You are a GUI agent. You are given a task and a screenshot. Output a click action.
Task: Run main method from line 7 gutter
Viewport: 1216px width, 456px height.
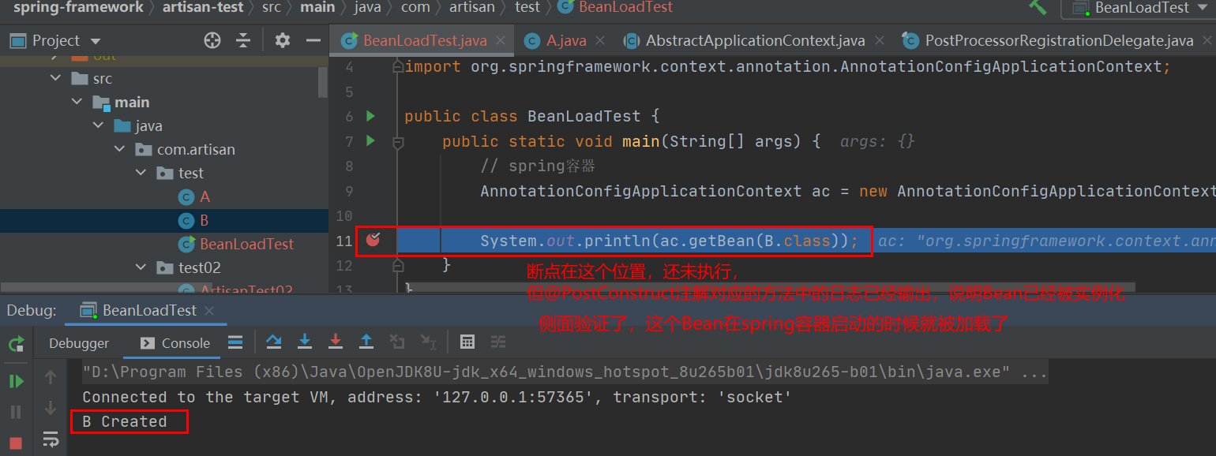point(370,141)
